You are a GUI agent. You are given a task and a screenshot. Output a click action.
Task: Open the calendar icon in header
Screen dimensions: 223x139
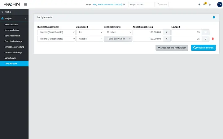pos(209,5)
